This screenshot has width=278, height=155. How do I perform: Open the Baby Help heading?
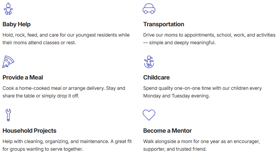[17, 24]
